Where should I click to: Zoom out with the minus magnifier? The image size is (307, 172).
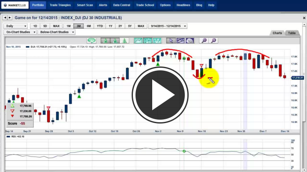pos(214,41)
